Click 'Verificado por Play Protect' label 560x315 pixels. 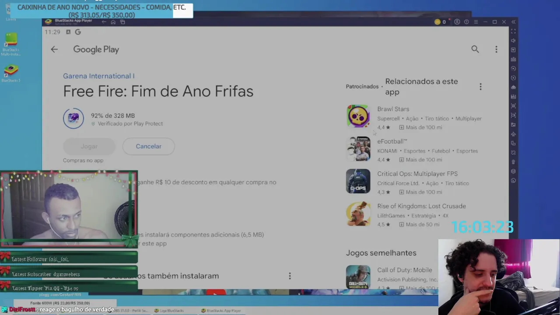point(130,124)
